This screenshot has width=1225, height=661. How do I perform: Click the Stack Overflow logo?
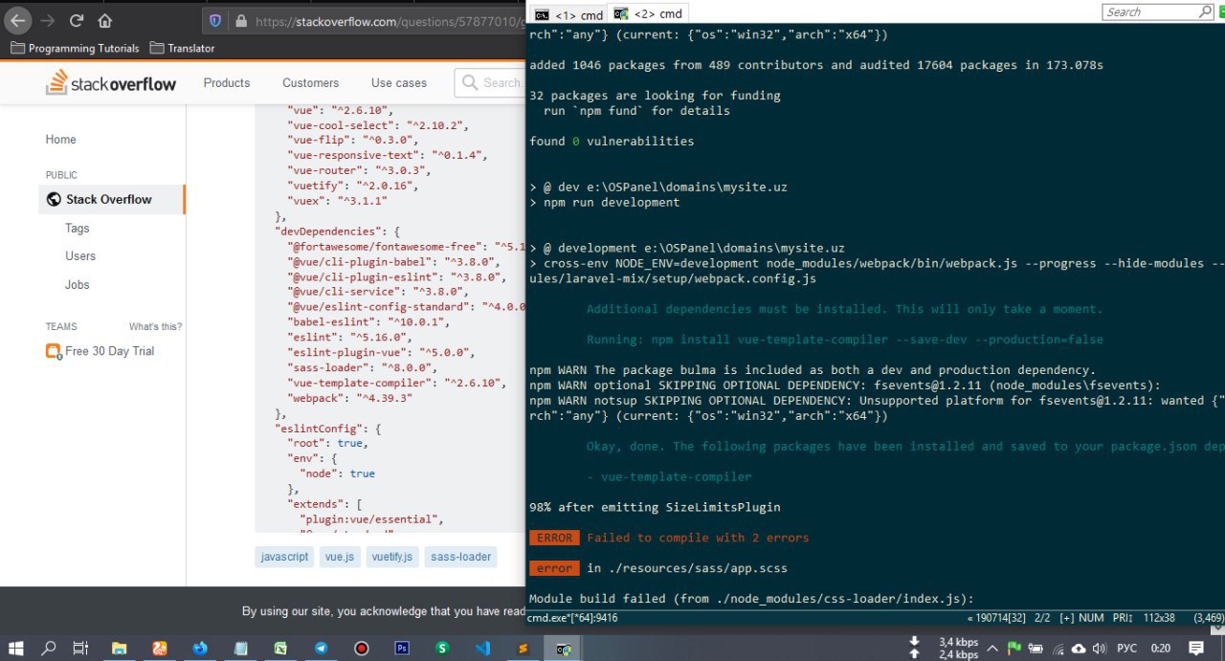[111, 83]
